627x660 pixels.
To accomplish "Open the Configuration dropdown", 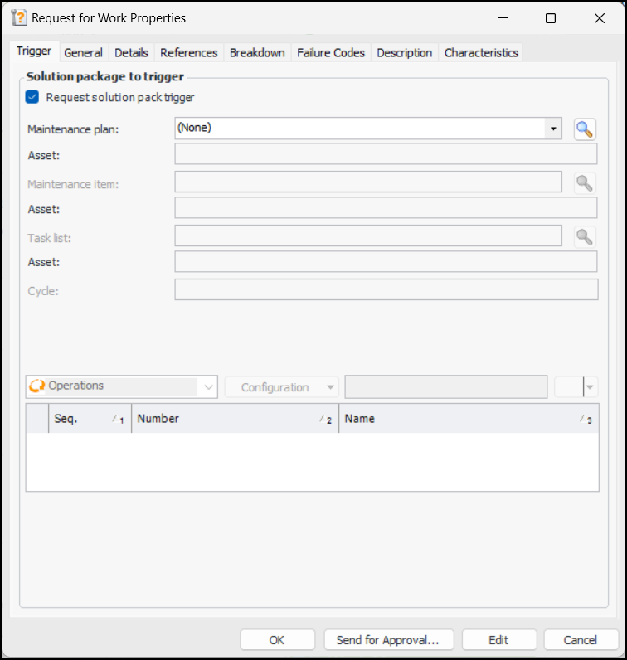I will 282,387.
